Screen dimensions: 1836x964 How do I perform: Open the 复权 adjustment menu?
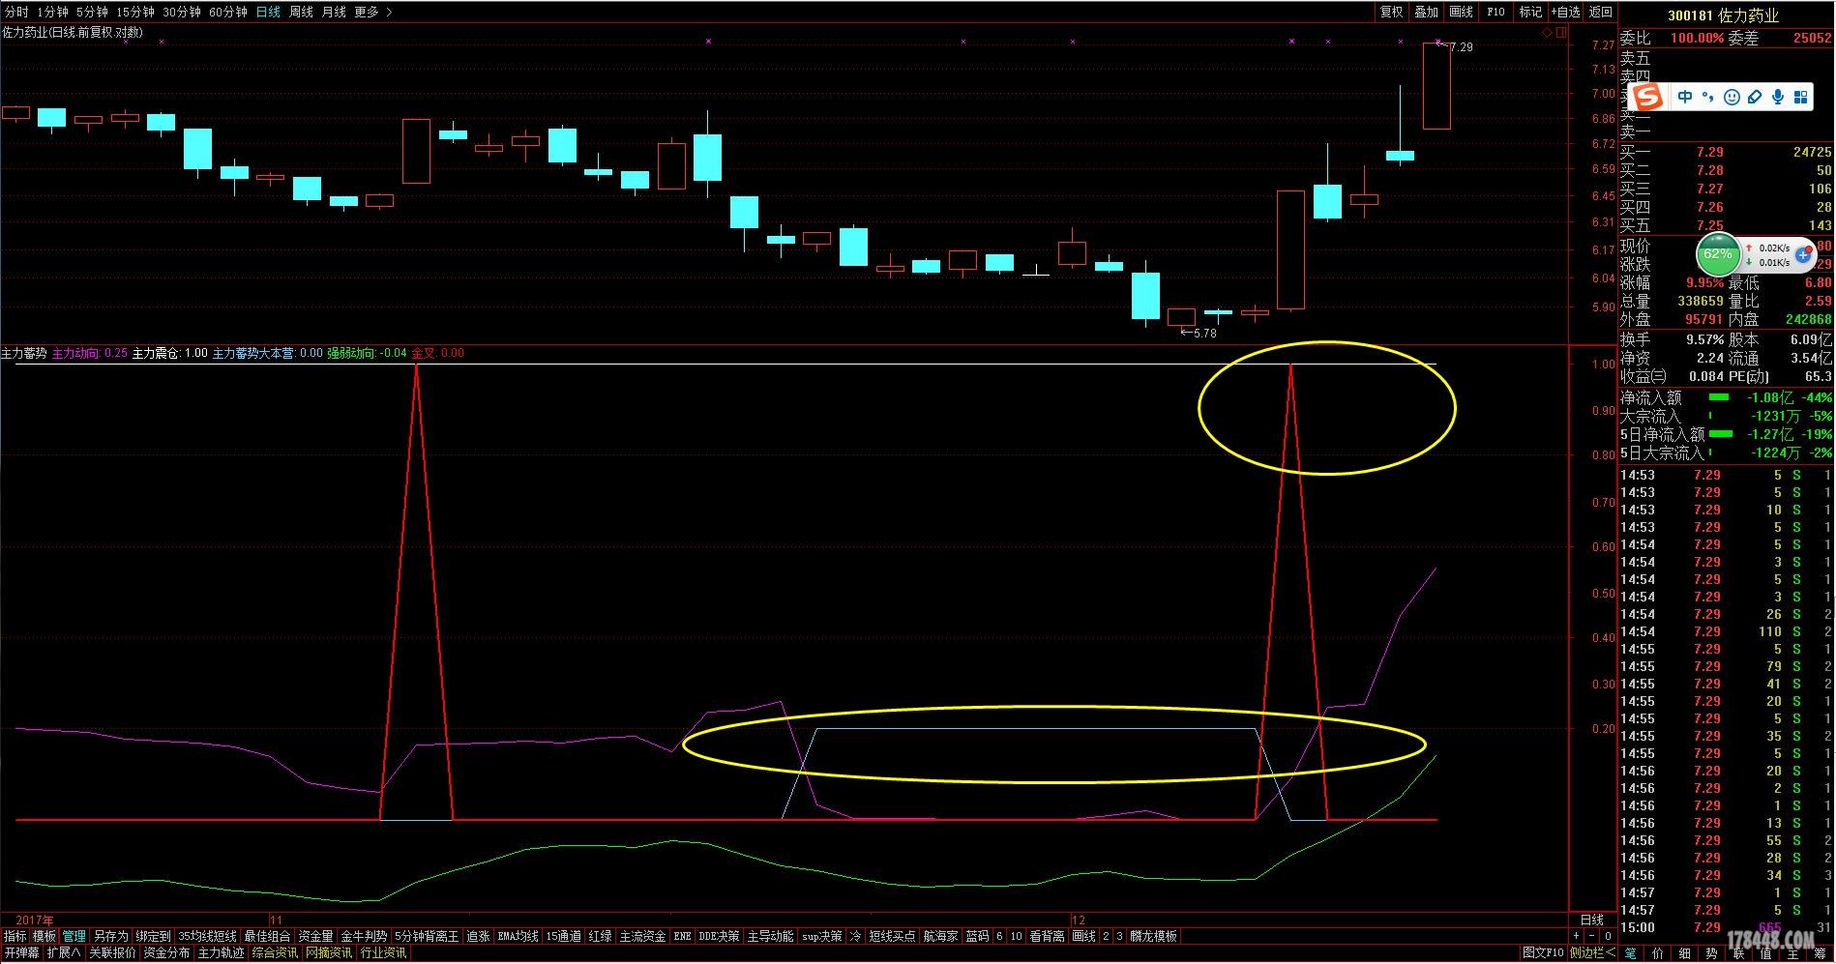click(x=1391, y=12)
